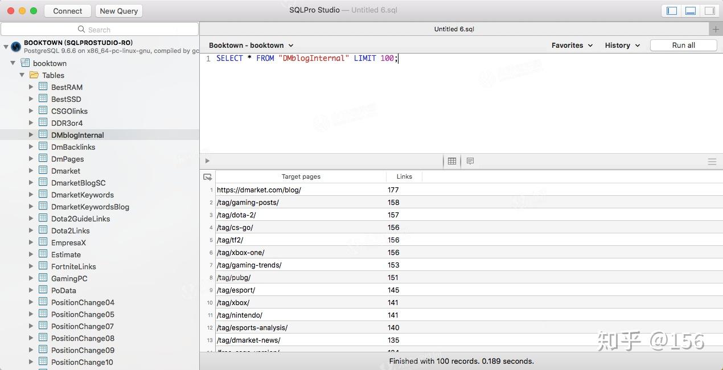The image size is (723, 370).
Task: Click the export results icon
Action: click(207, 177)
